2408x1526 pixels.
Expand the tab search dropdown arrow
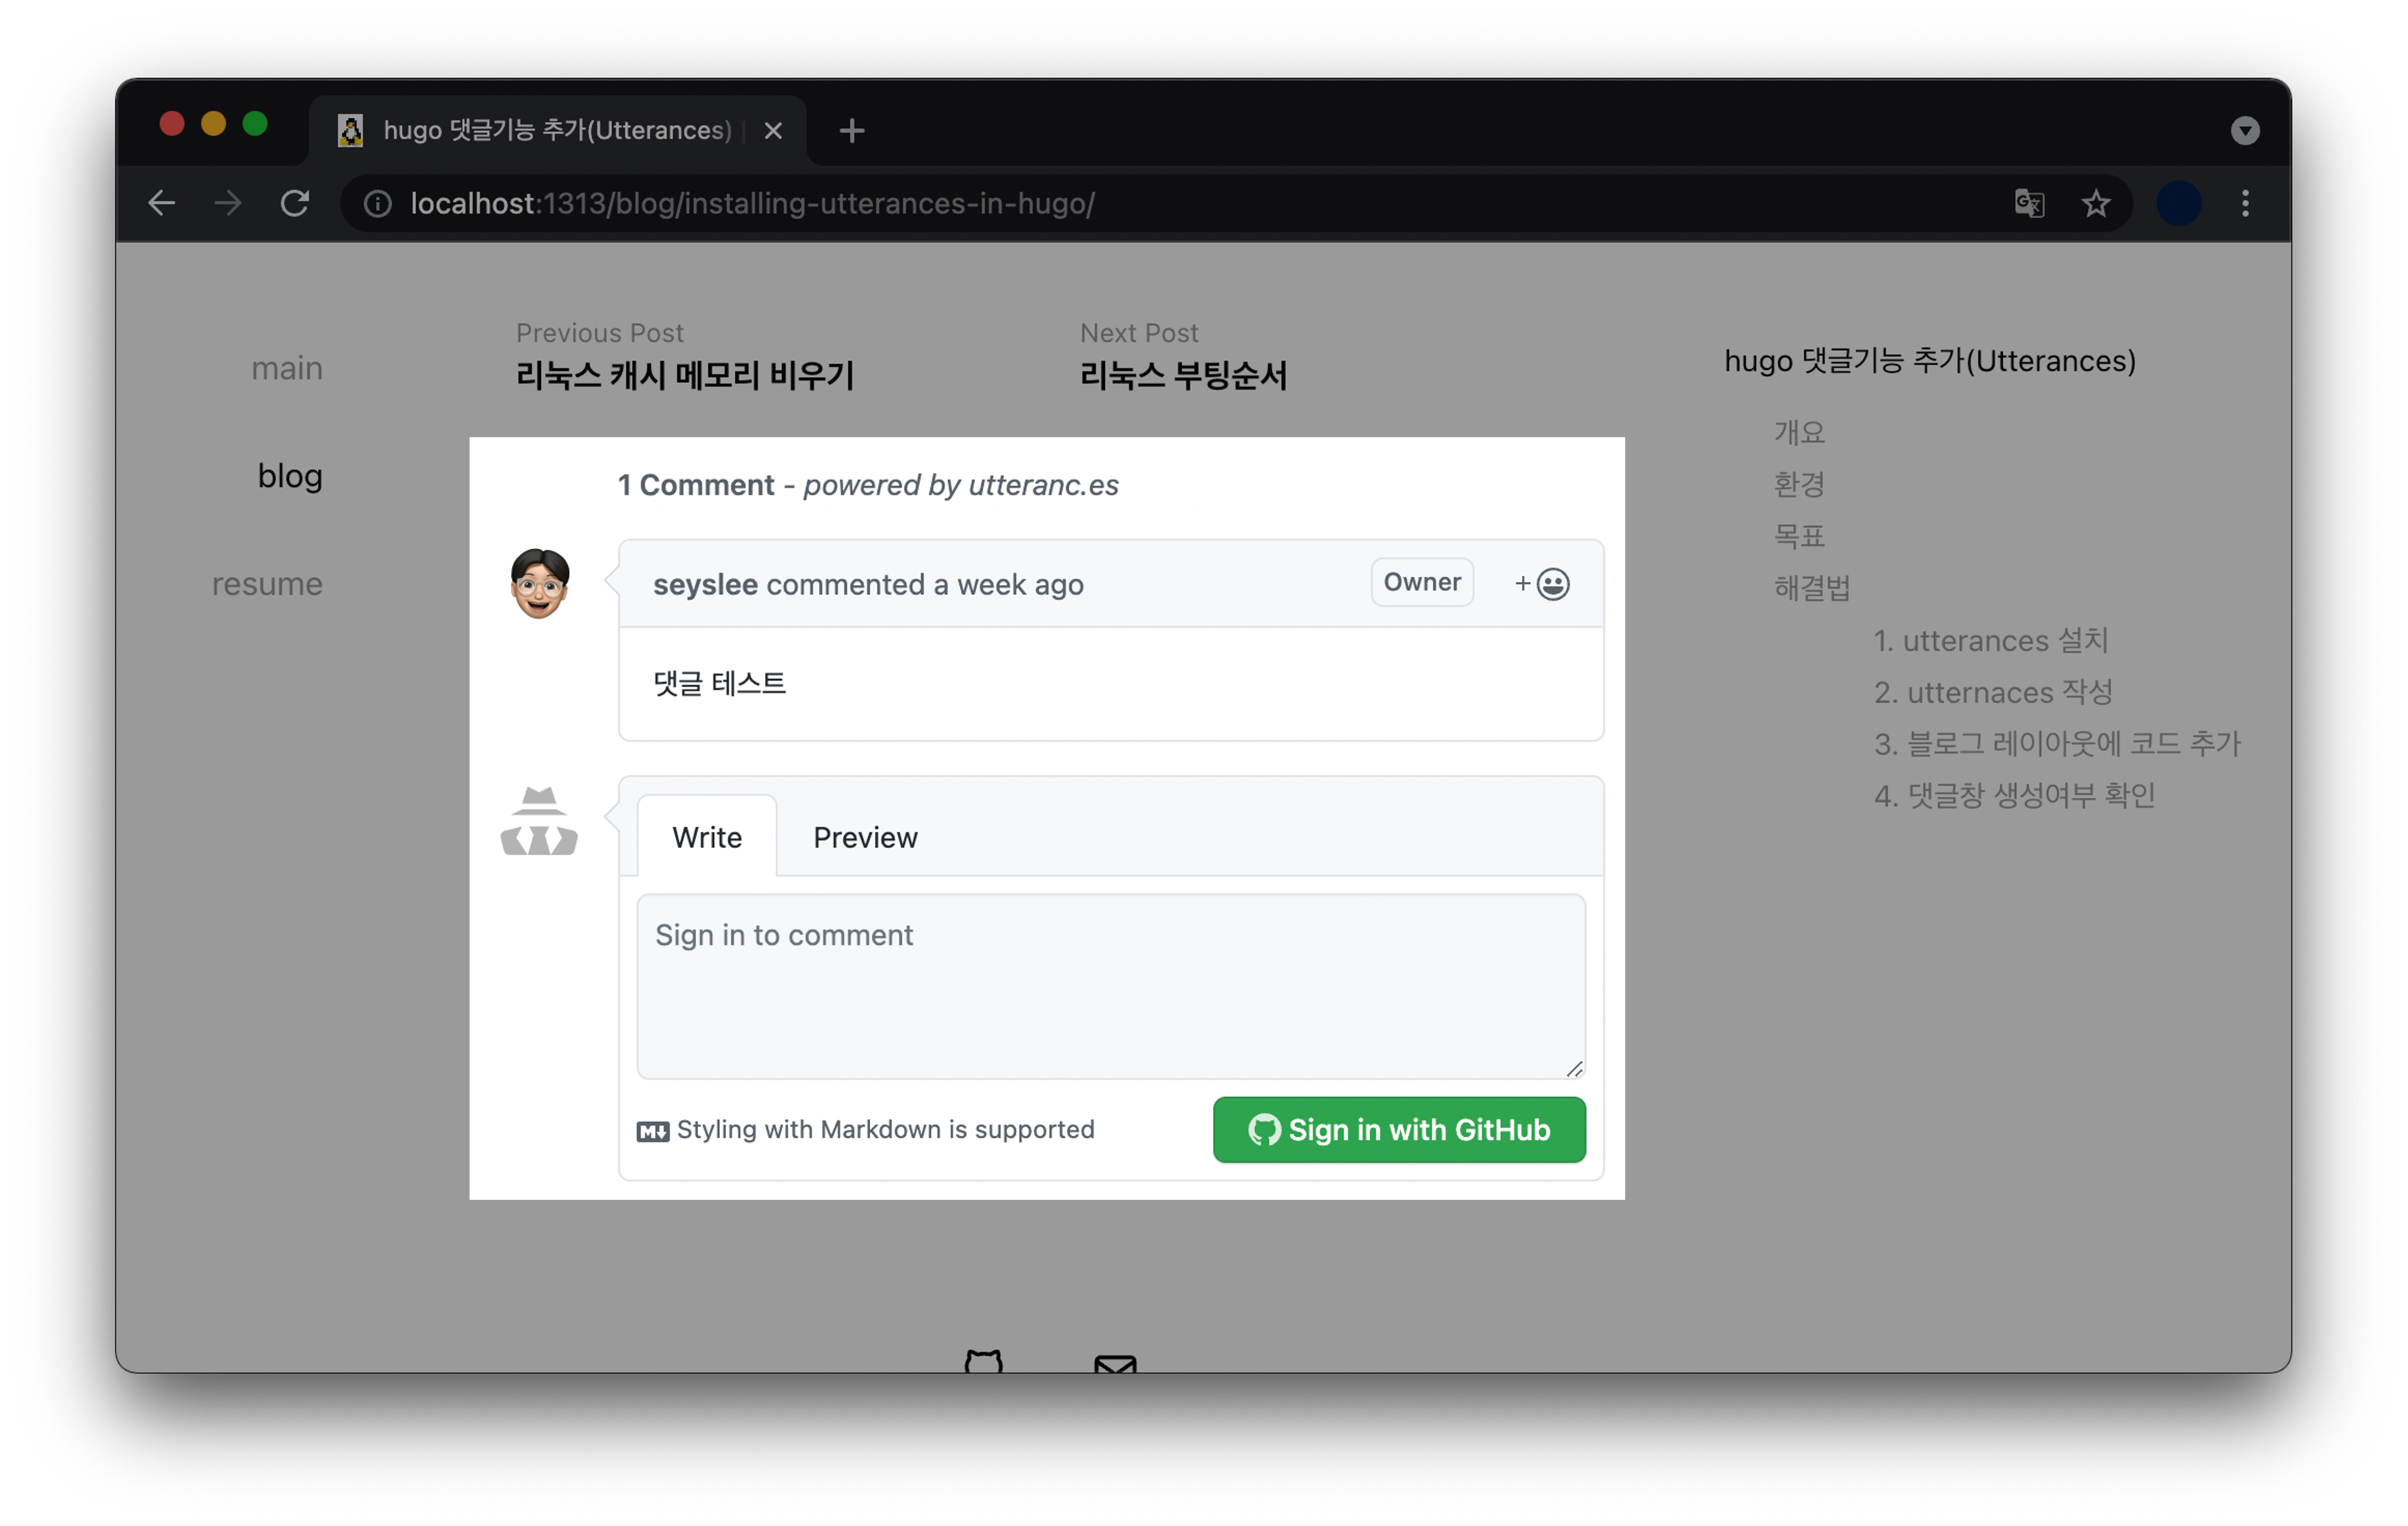click(x=2244, y=130)
